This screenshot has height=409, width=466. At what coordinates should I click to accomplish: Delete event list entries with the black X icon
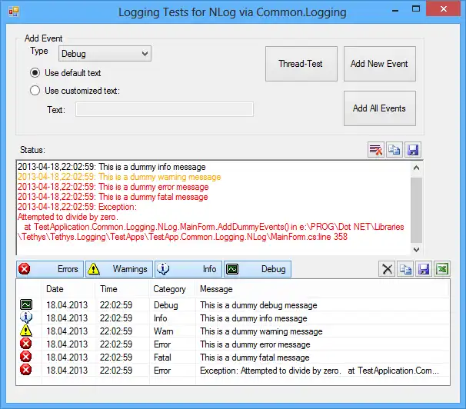pos(387,269)
